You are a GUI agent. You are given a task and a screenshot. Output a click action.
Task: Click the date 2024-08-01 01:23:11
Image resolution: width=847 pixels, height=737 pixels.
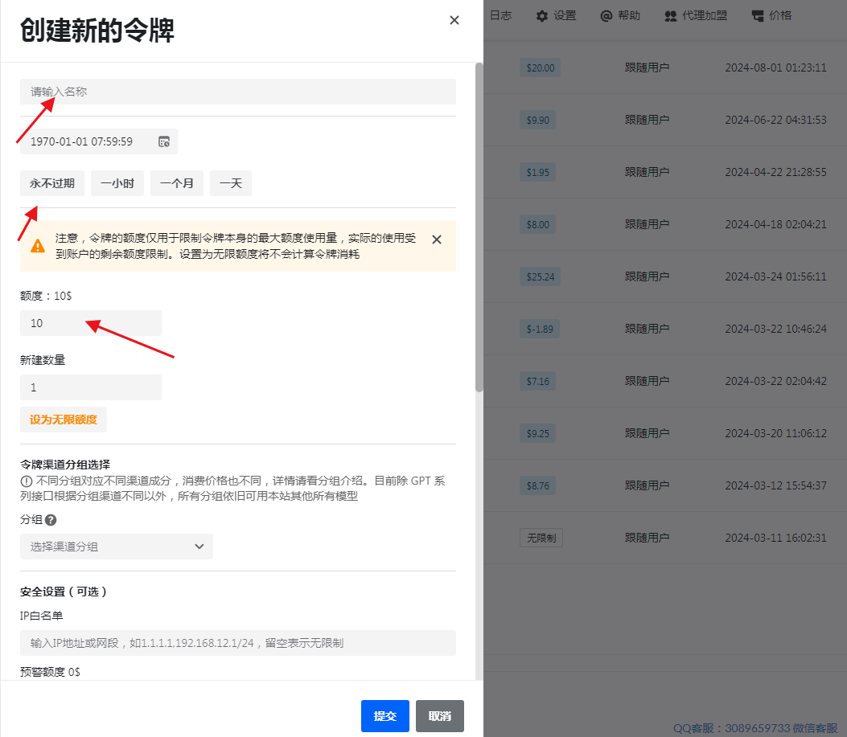(775, 68)
